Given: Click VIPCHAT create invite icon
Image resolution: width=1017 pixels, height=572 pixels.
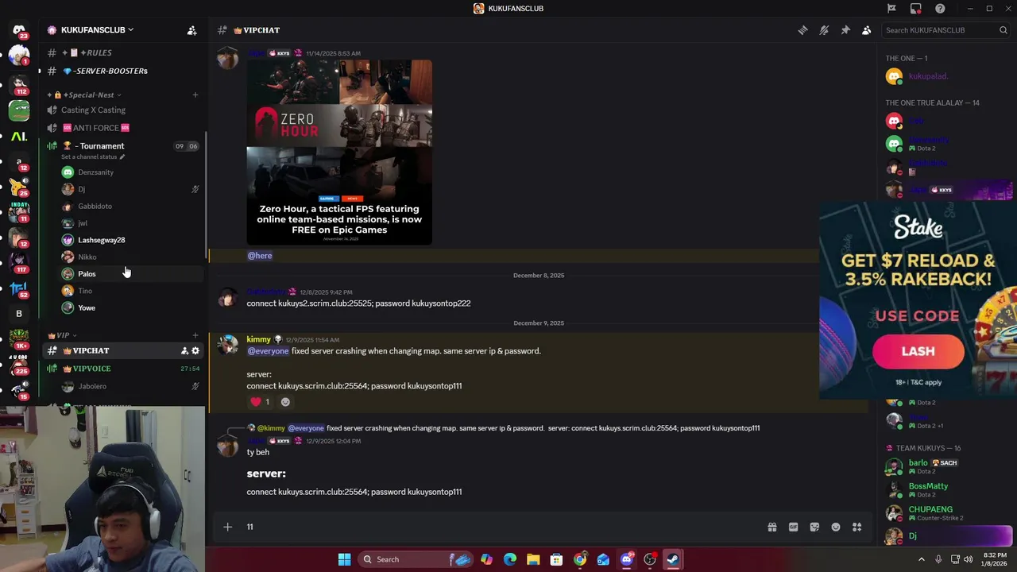Looking at the screenshot, I should [184, 350].
